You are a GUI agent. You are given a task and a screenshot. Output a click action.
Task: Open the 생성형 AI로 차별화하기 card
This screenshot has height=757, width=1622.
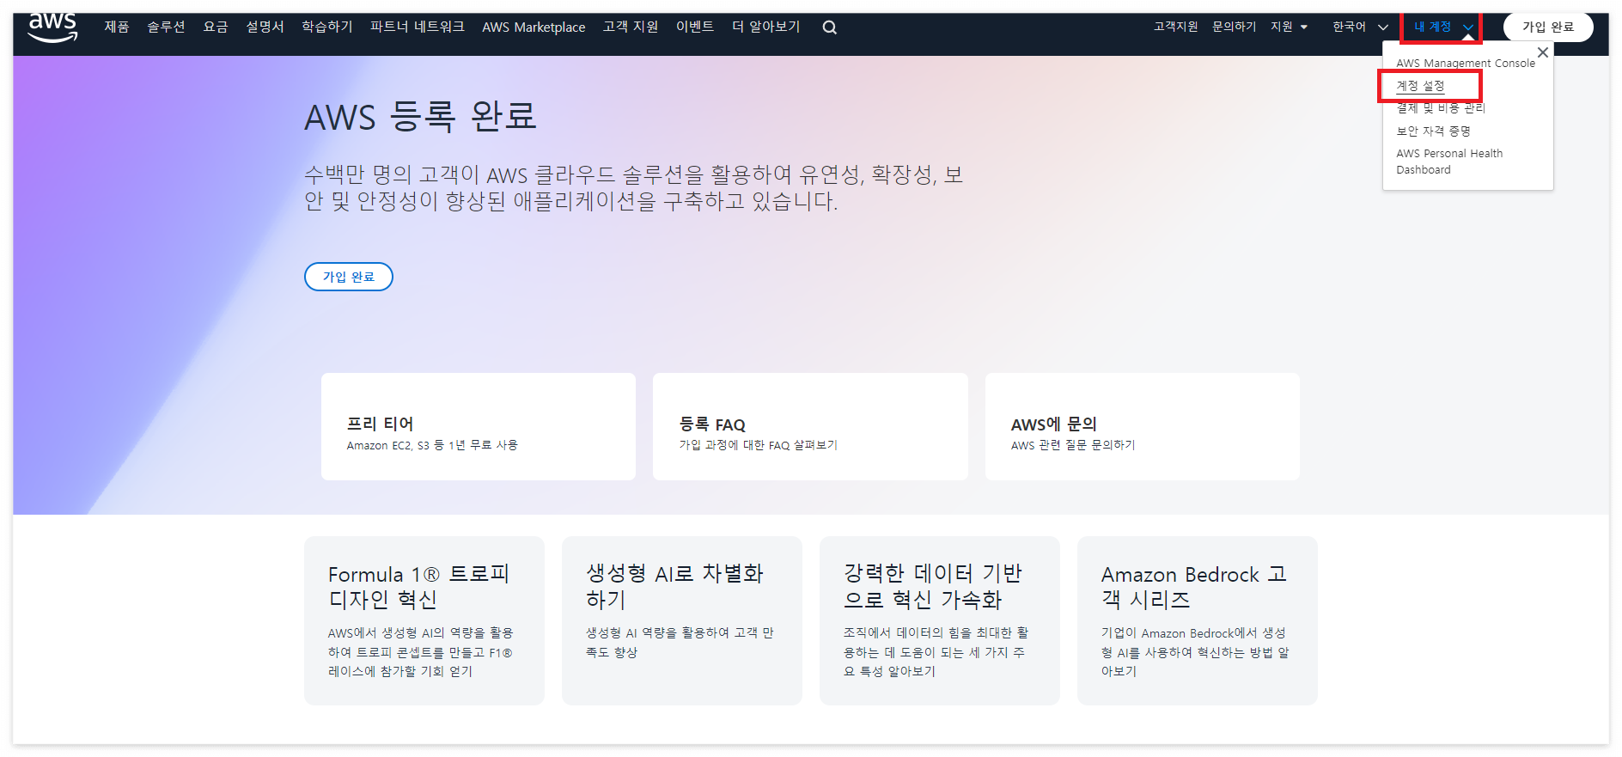tap(682, 620)
